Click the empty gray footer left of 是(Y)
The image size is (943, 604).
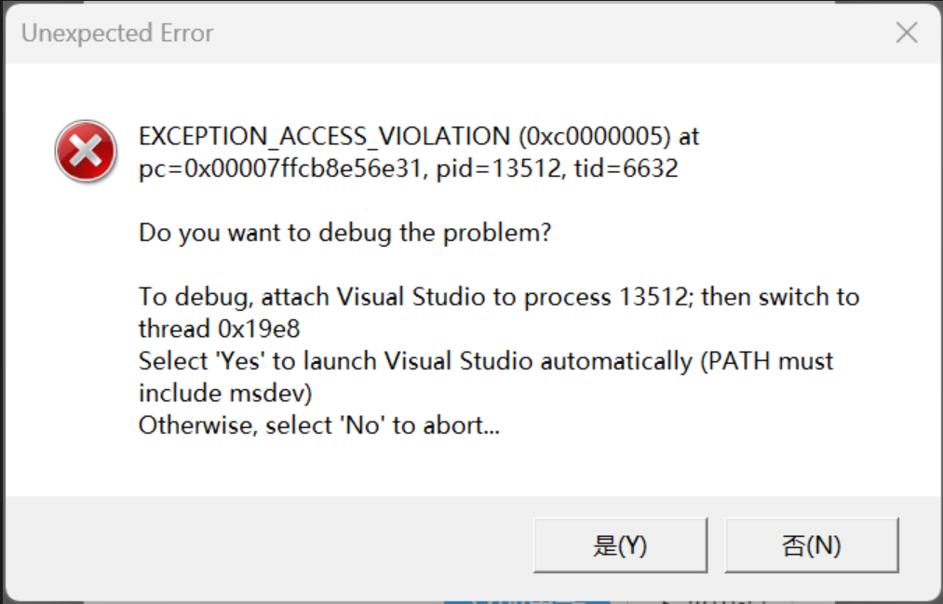point(270,545)
